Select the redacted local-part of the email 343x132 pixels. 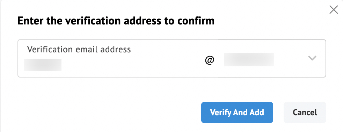pos(43,65)
